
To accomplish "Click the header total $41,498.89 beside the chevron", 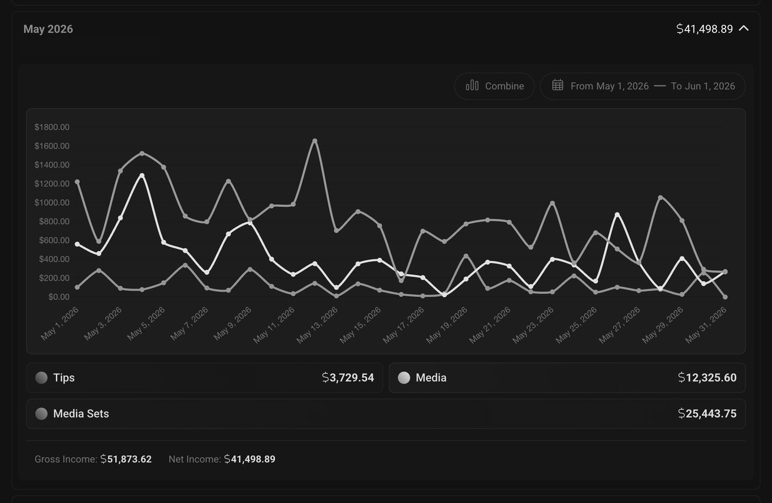I will (705, 29).
